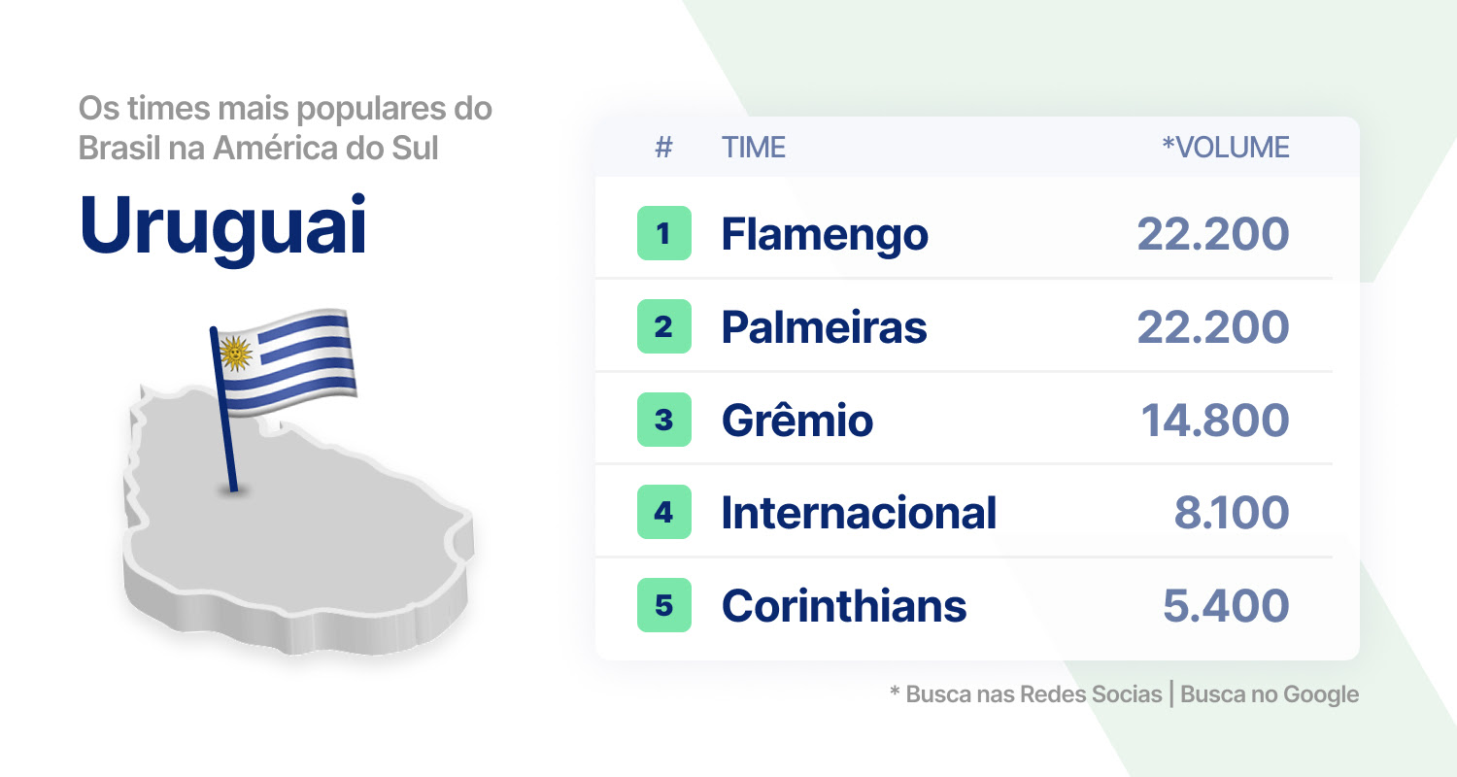Click the # column header

(x=664, y=148)
